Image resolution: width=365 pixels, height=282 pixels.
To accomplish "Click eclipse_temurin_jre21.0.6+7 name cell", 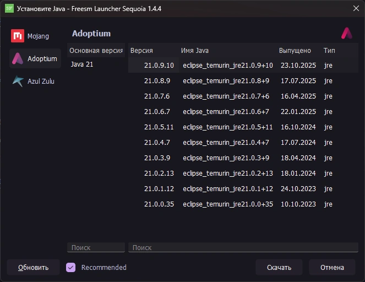I will (x=226, y=112).
